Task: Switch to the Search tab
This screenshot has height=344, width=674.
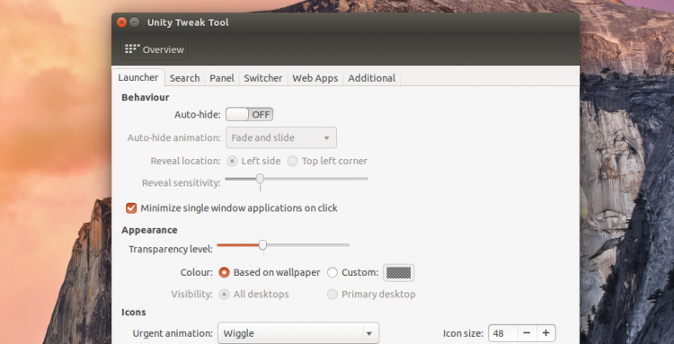Action: click(x=184, y=78)
